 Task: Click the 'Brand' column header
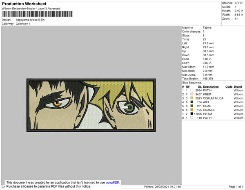point(238,87)
